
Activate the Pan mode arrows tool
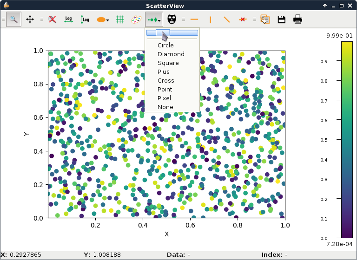pos(30,19)
